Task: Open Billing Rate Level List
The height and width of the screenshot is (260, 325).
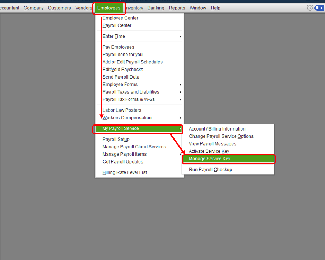Action: coord(139,172)
